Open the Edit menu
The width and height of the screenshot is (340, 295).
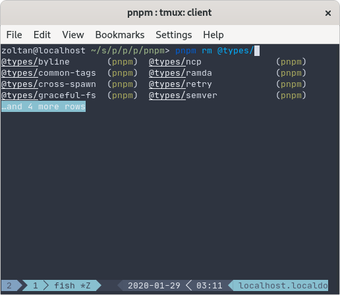42,35
